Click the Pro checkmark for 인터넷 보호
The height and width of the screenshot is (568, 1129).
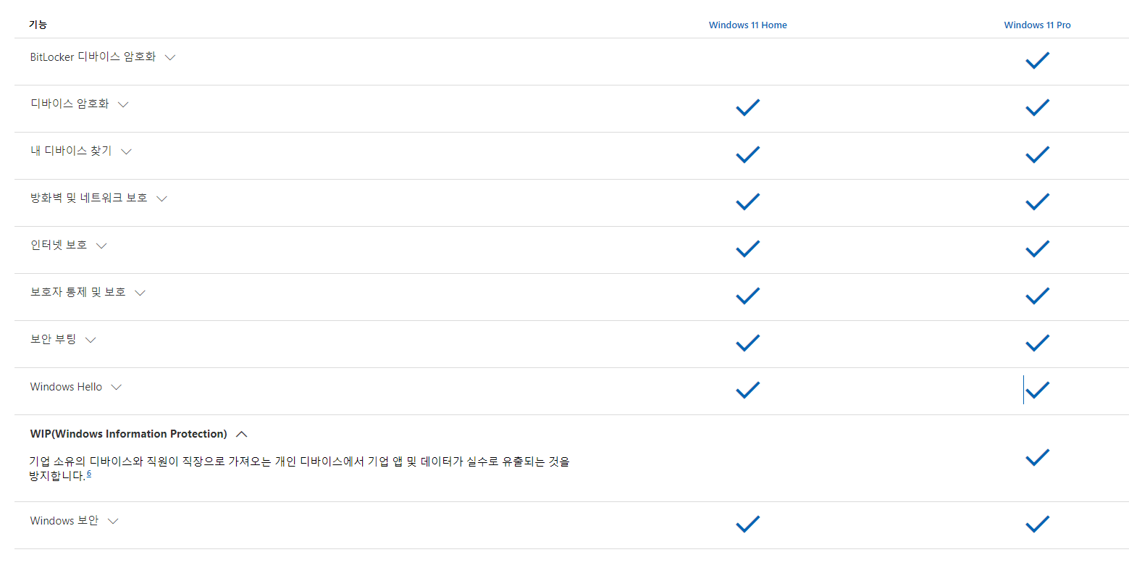click(x=1037, y=248)
